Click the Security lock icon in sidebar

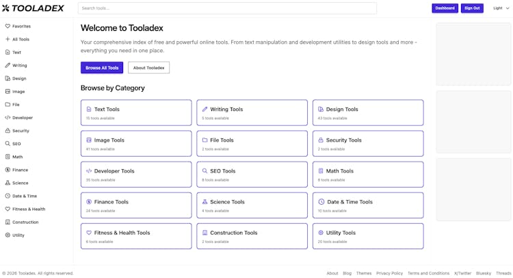(x=8, y=131)
